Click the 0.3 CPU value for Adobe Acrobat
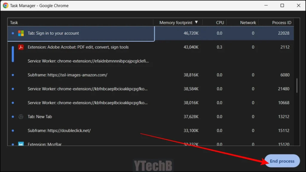The height and width of the screenshot is (172, 306). click(x=219, y=47)
